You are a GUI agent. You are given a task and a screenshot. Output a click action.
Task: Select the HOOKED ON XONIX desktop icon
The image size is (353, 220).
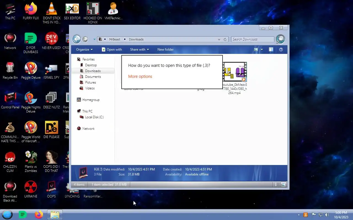click(93, 13)
